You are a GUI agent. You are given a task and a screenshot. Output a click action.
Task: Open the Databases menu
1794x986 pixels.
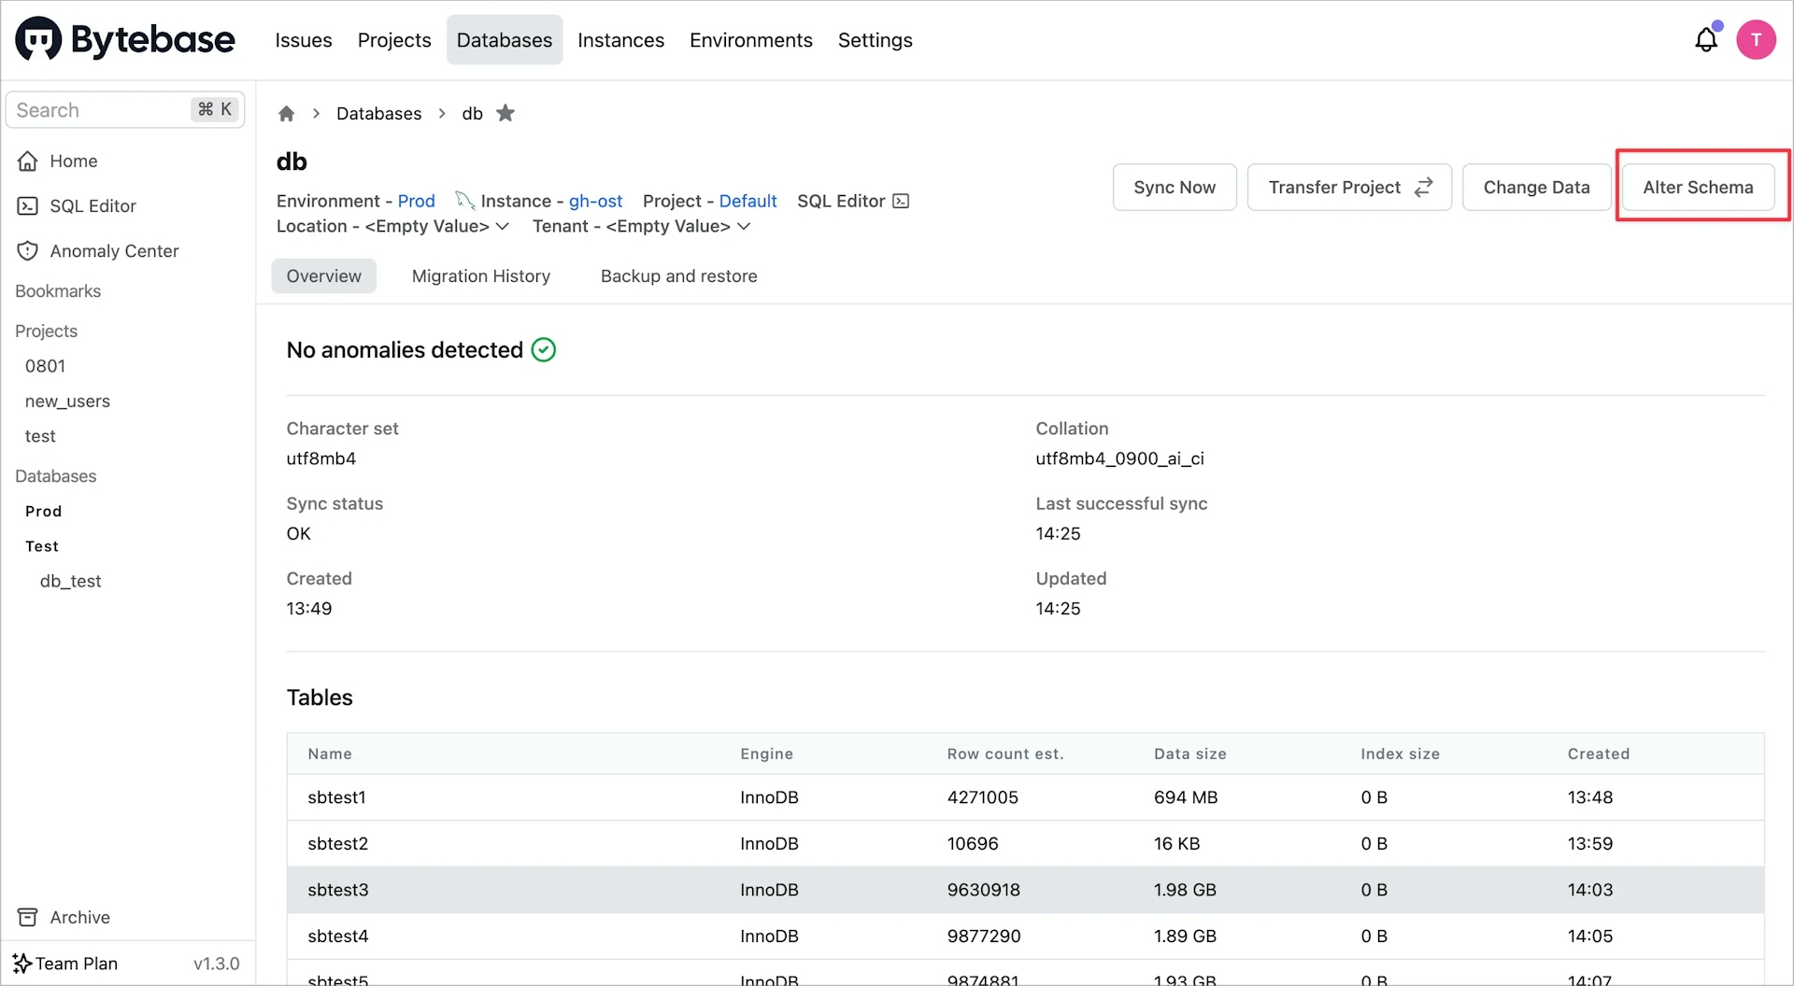pyautogui.click(x=505, y=40)
